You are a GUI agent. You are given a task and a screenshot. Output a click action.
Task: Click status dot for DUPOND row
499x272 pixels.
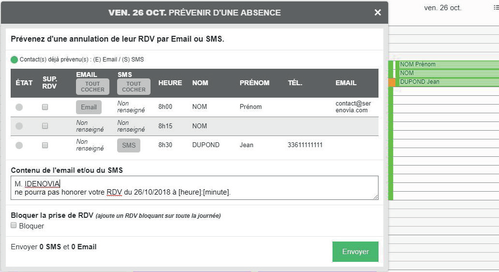19,145
